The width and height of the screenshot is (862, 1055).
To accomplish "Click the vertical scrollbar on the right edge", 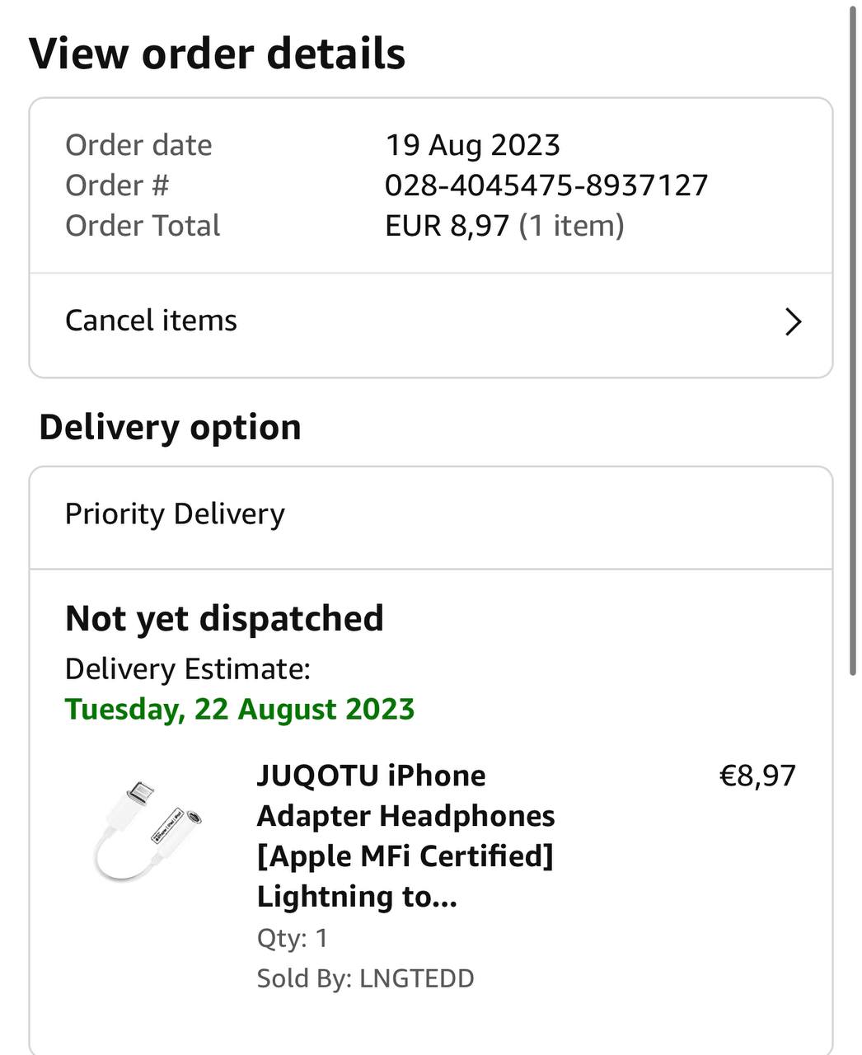I will [853, 340].
